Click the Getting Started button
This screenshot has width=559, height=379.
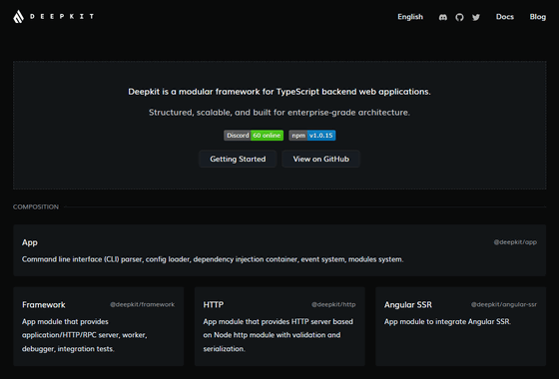pos(238,159)
